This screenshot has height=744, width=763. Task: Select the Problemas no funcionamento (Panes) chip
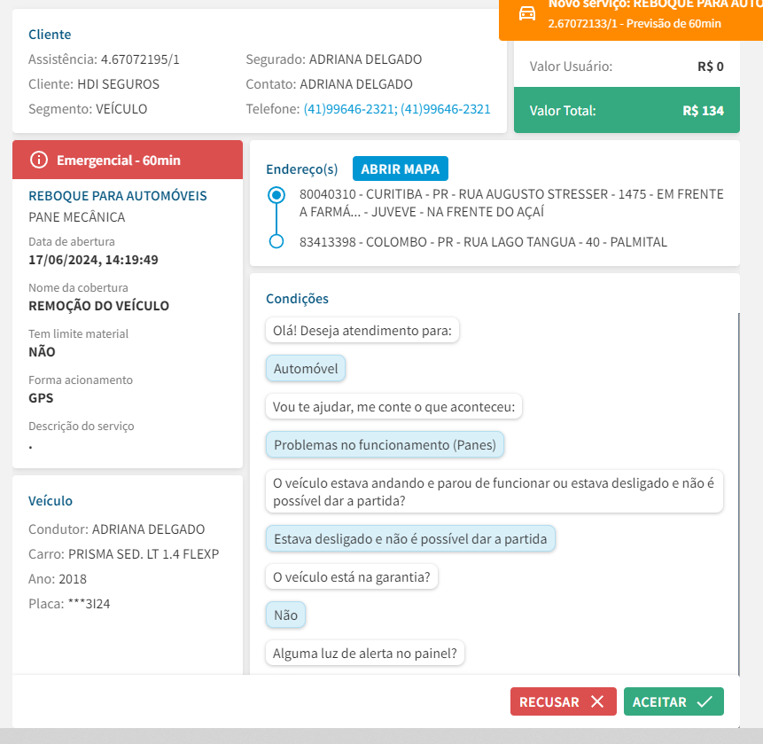(385, 444)
